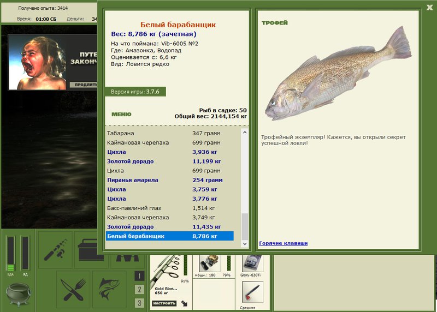The height and width of the screenshot is (312, 437).
Task: Click the fish list scroll-down arrow
Action: click(245, 244)
